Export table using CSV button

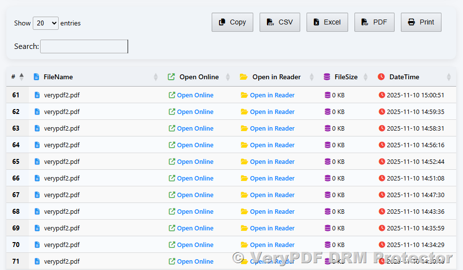pos(280,22)
